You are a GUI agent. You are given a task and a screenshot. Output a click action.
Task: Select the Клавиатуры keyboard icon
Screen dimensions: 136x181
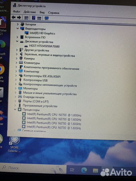pyautogui.click(x=21, y=63)
